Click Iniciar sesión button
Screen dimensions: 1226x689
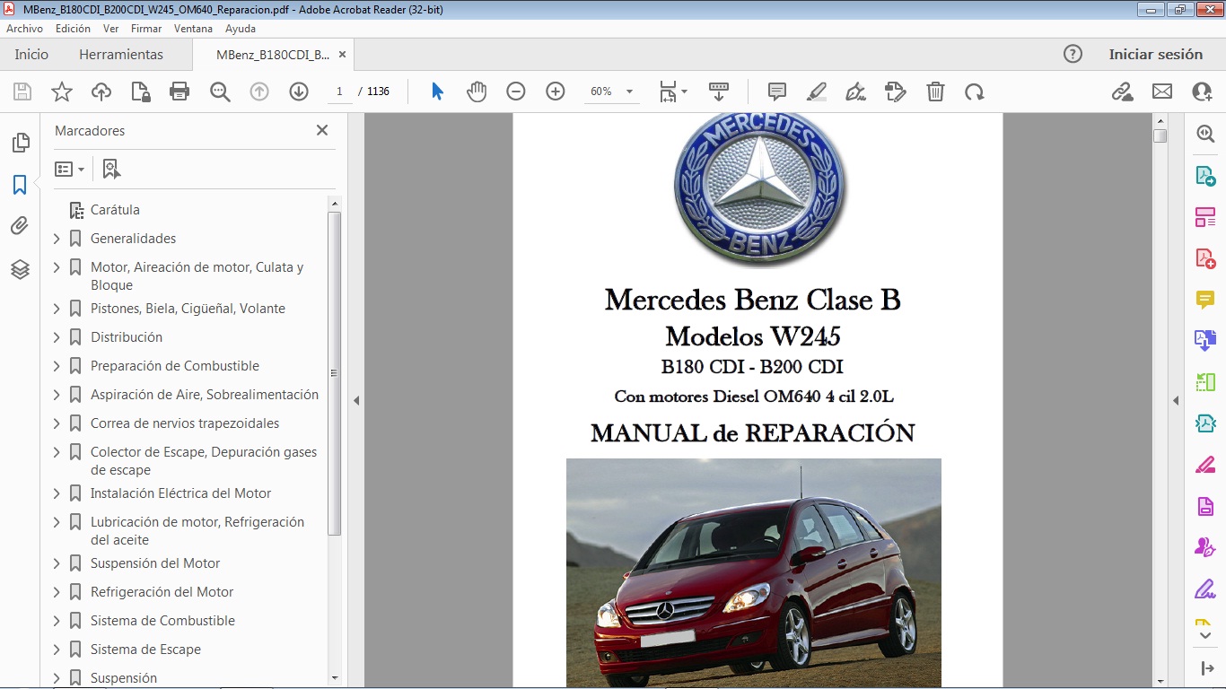(1156, 55)
